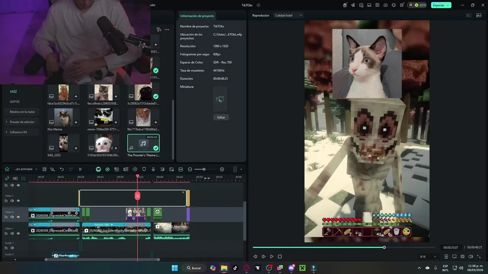Click the microphone voiceover record icon
Image resolution: width=488 pixels, height=274 pixels.
(153, 169)
